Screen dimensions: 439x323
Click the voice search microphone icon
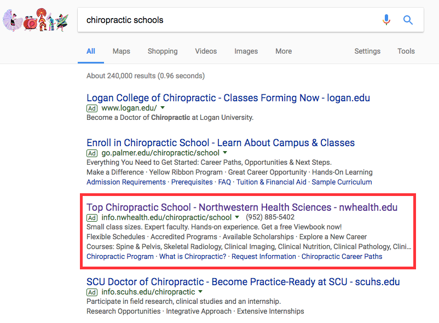[386, 20]
